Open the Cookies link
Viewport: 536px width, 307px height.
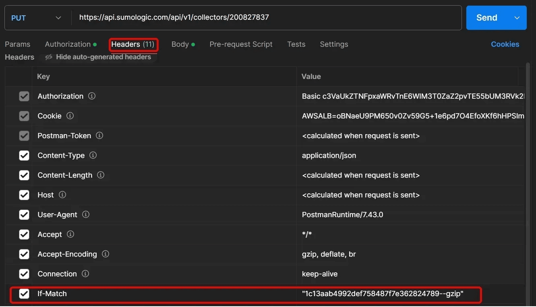pyautogui.click(x=505, y=44)
